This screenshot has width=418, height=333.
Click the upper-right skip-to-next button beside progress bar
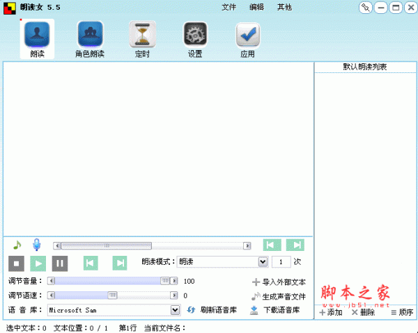click(x=295, y=245)
